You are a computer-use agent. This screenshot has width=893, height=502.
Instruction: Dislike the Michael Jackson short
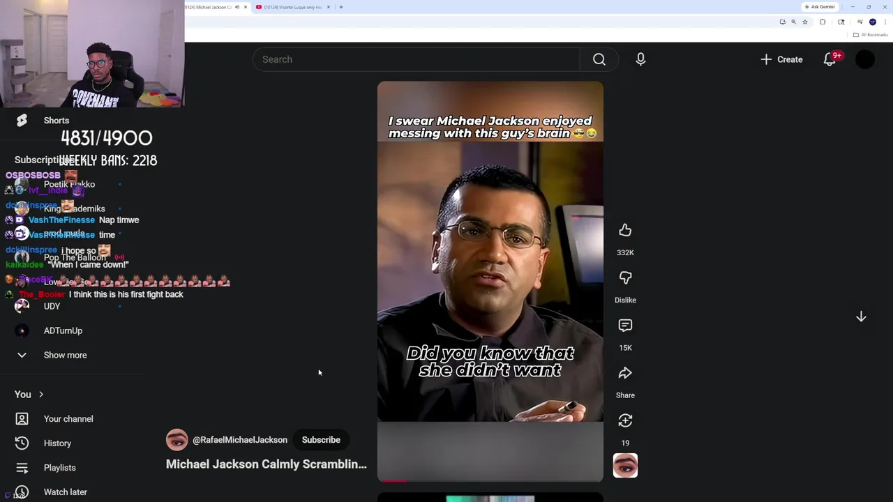click(x=625, y=277)
